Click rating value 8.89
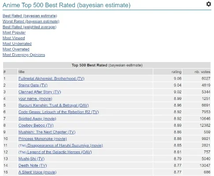214x176 pixels. [x=177, y=125]
